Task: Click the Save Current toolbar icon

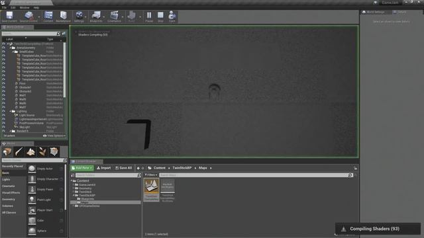Action: coord(9,15)
